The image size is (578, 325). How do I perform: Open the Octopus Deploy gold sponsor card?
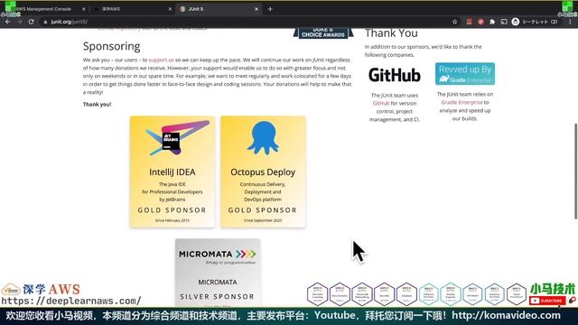(x=263, y=172)
